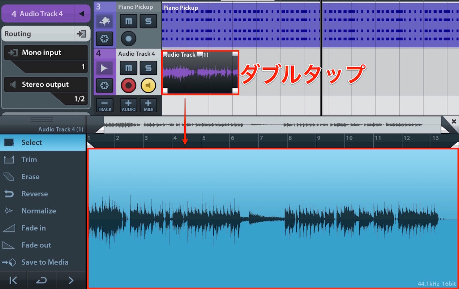Click the play arrow in transport
459x289 pixels.
tap(71, 280)
